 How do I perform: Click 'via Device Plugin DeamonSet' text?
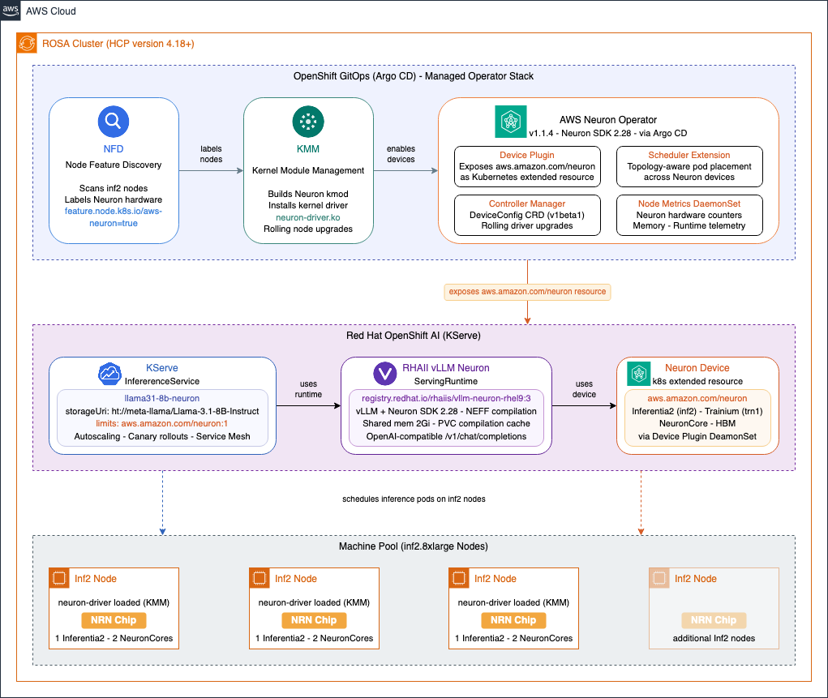[697, 437]
